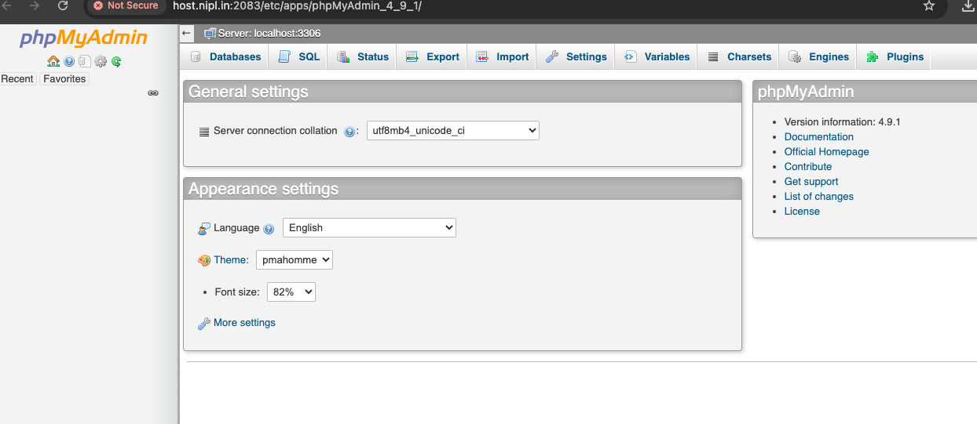Click the help icon next to Language

269,229
